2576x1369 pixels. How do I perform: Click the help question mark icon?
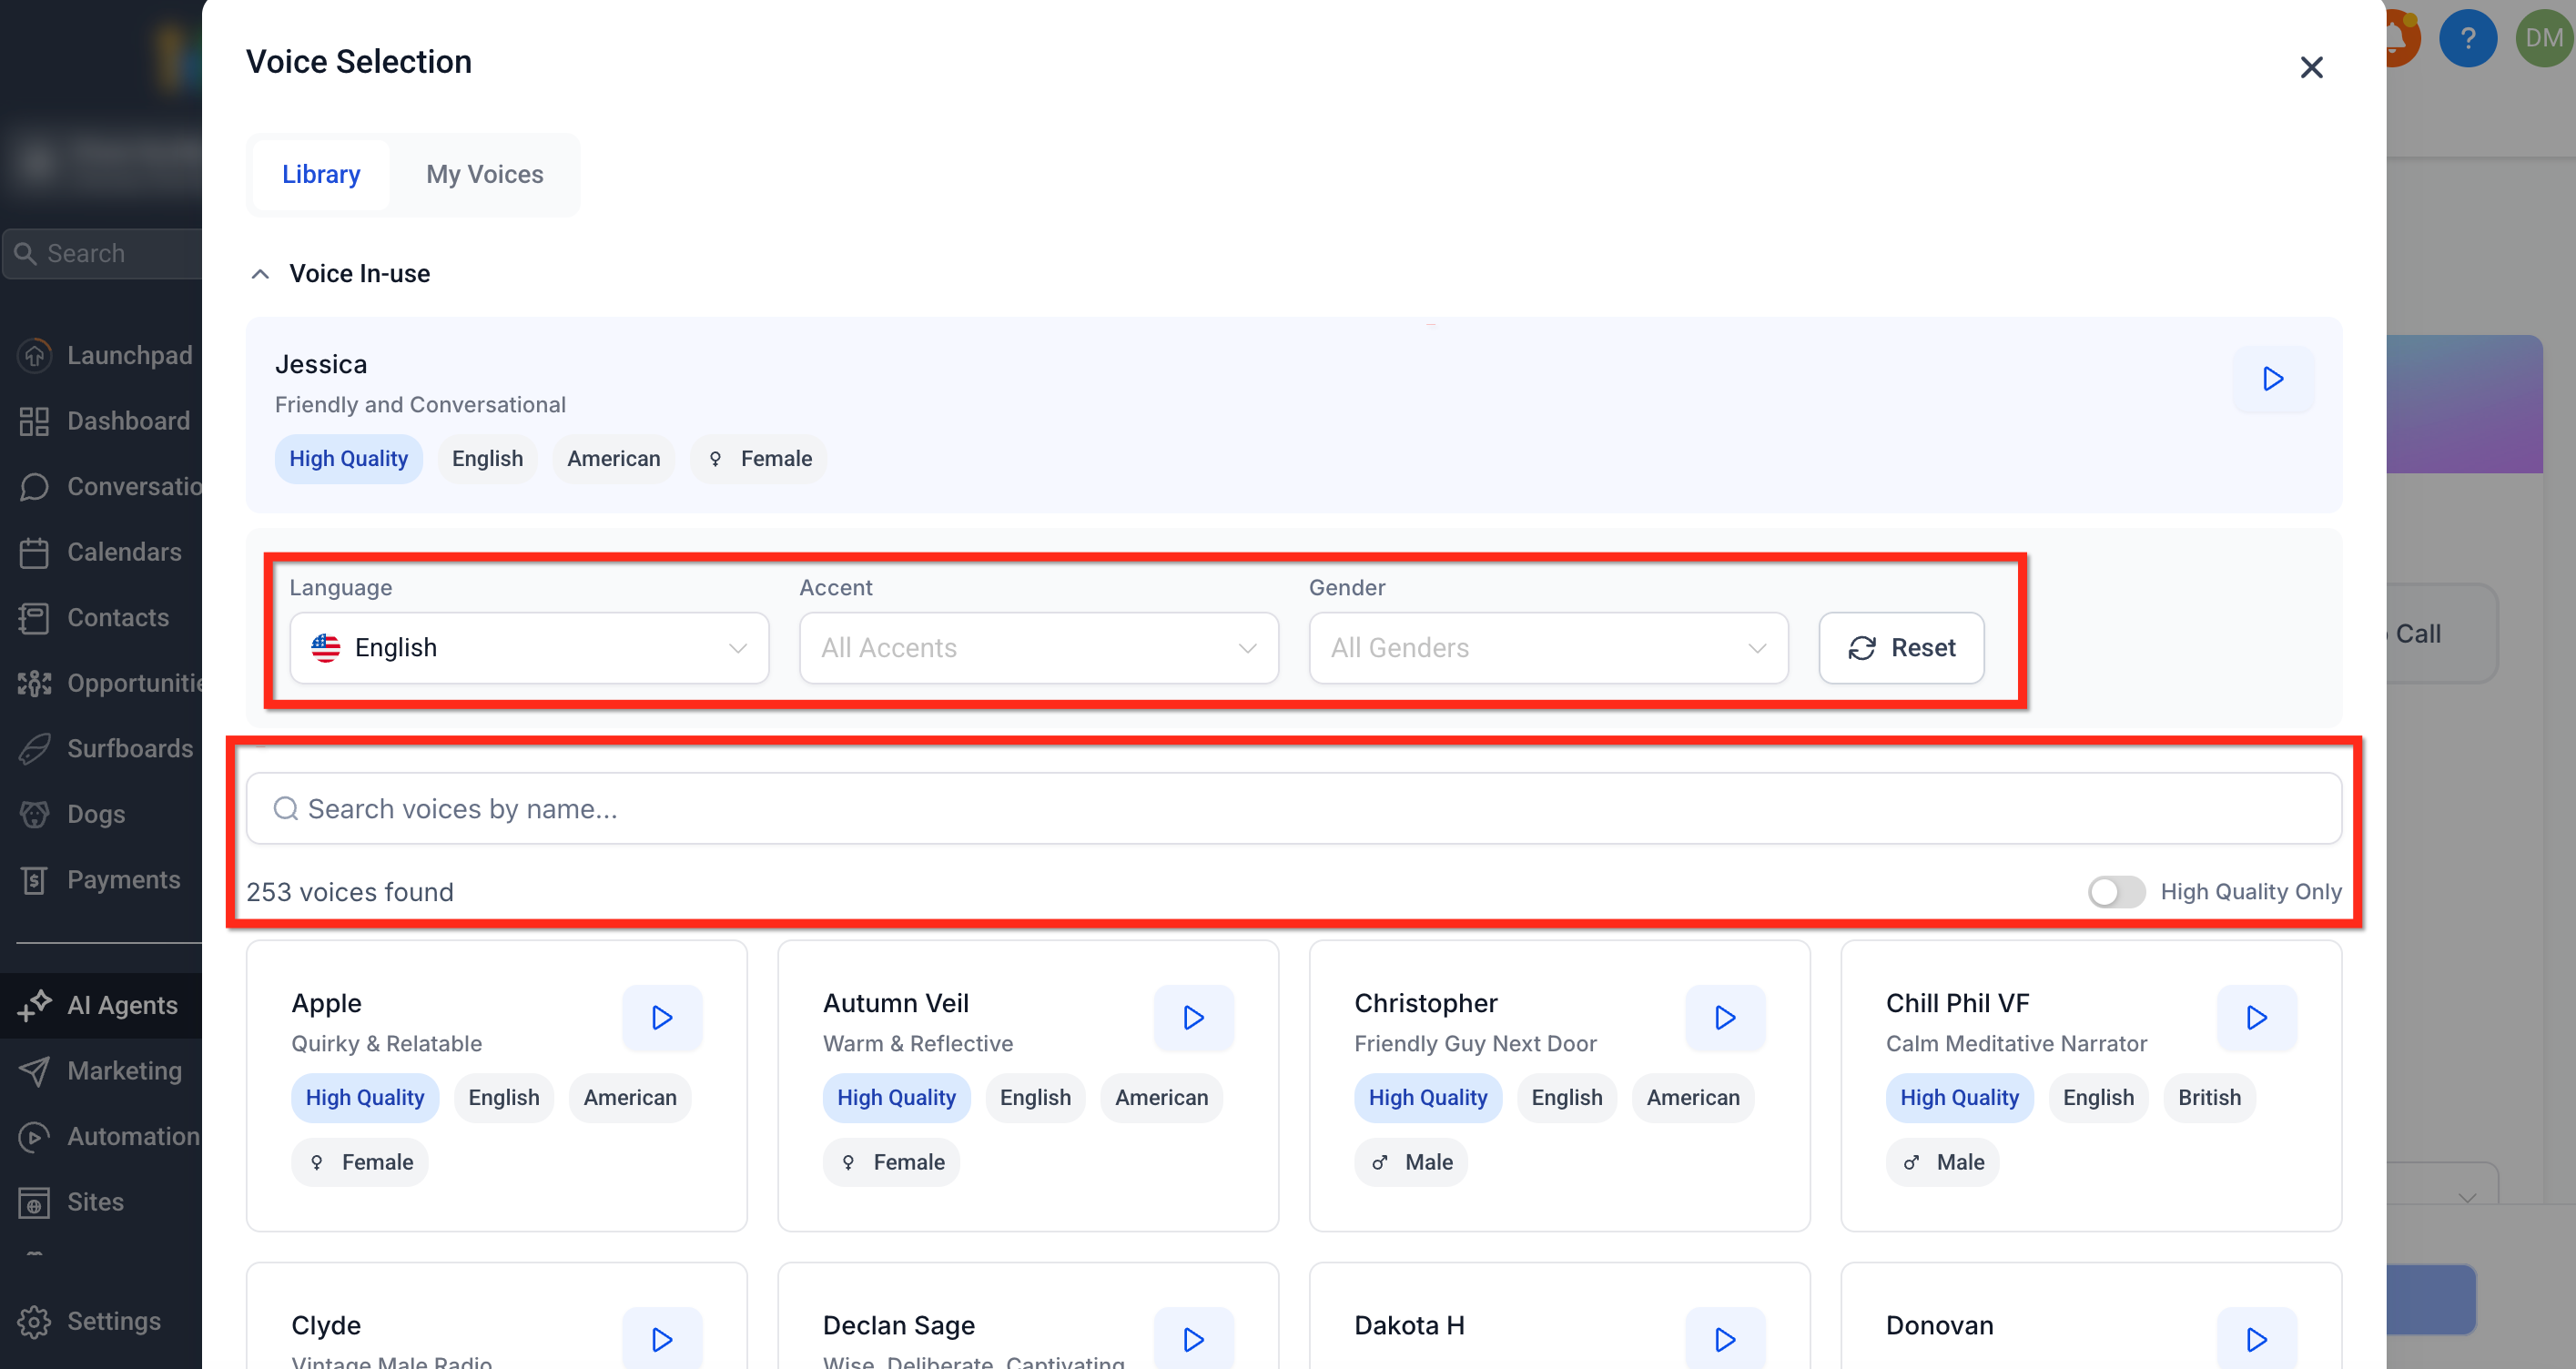click(x=2467, y=38)
